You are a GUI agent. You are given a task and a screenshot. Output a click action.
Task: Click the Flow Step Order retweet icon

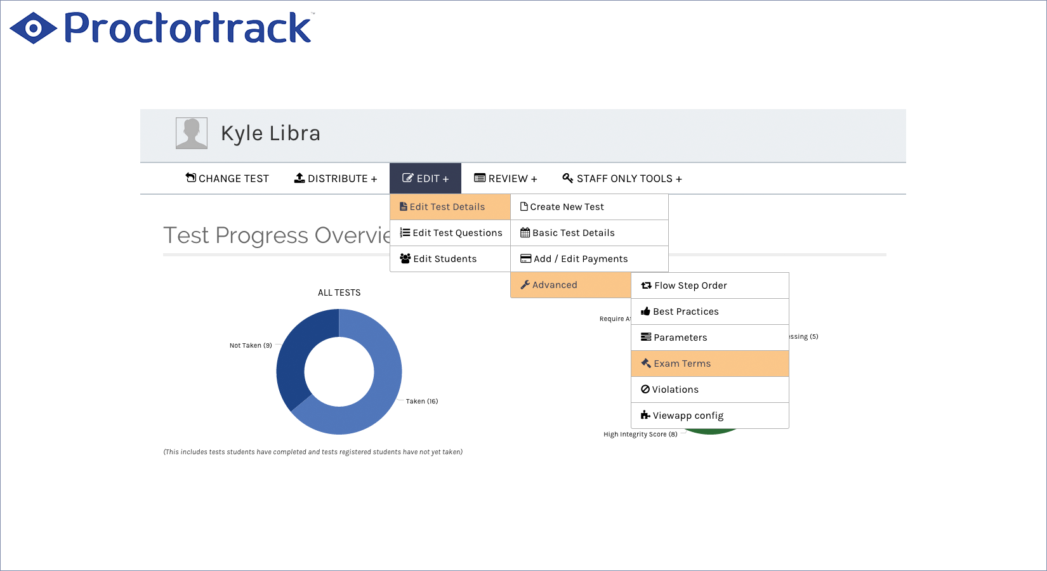(646, 285)
